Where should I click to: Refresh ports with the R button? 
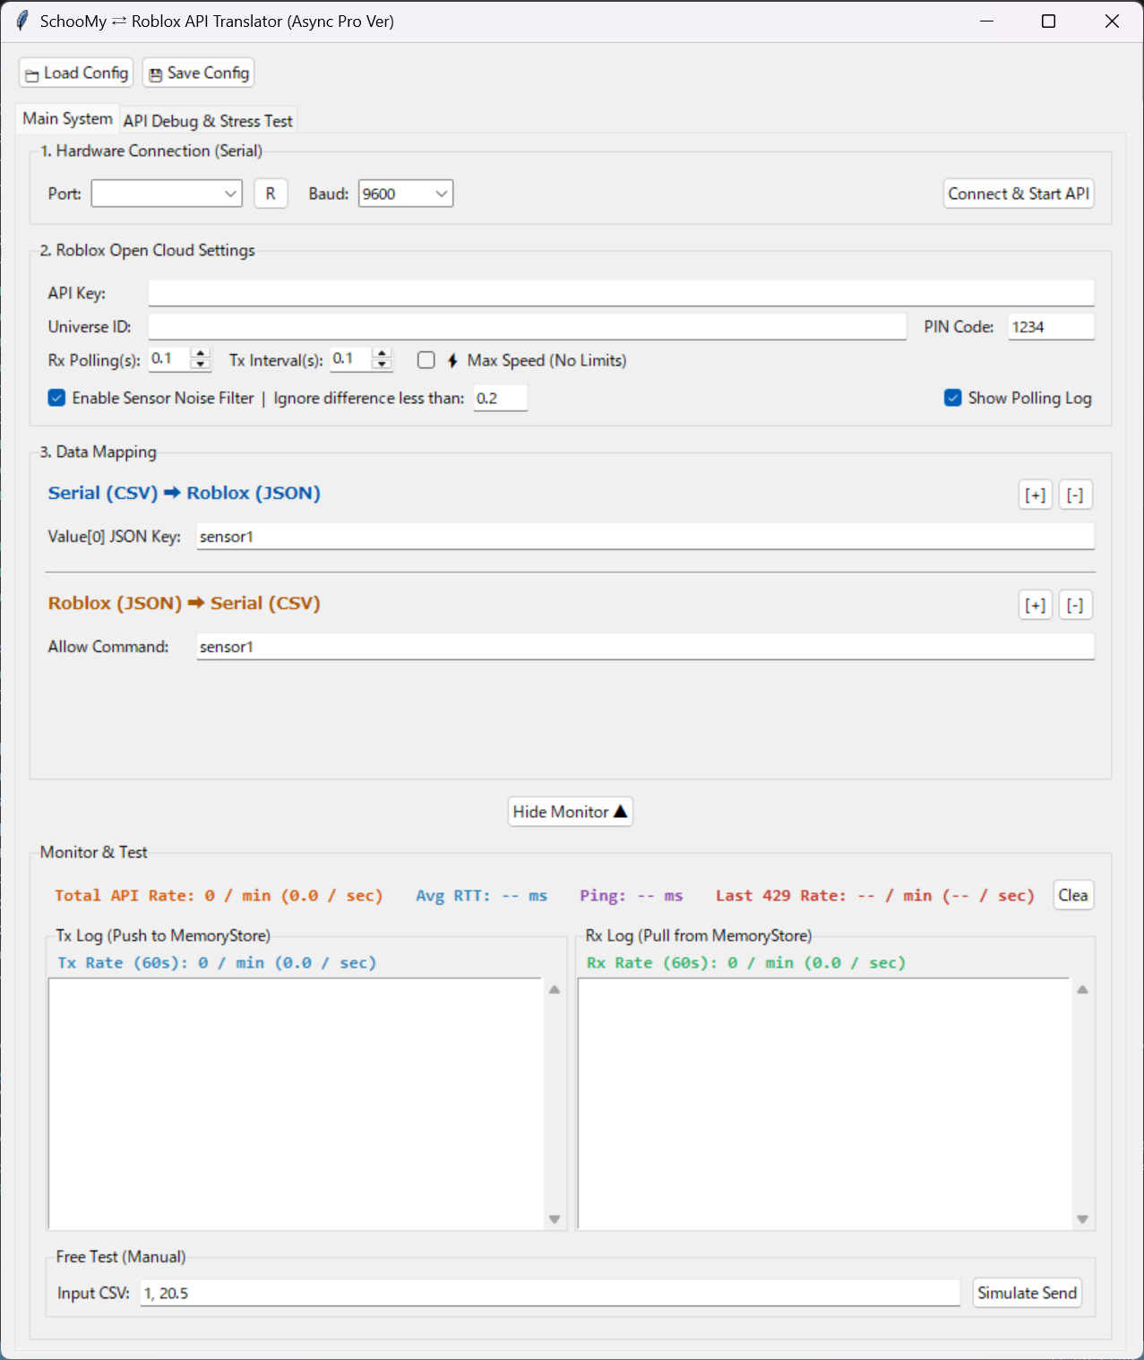(271, 194)
